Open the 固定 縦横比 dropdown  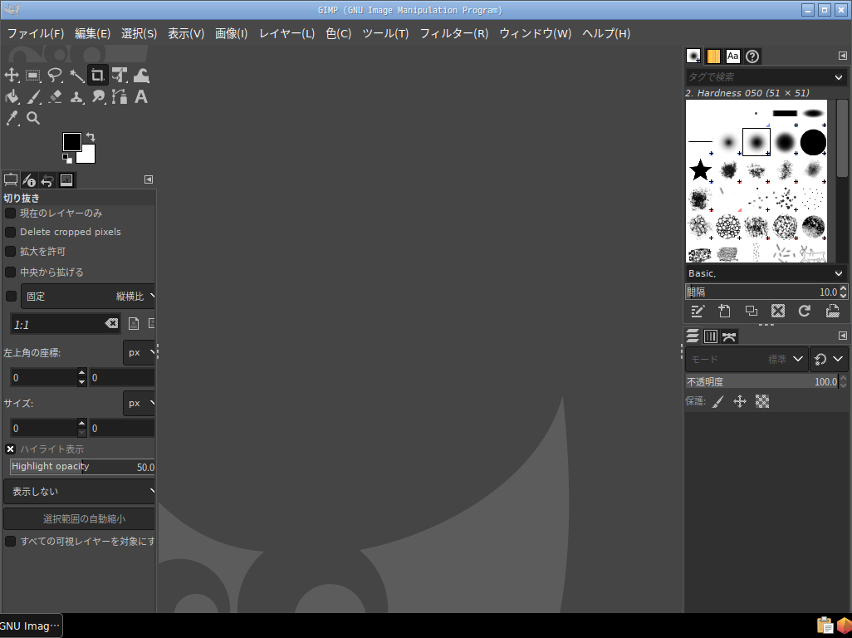click(88, 297)
